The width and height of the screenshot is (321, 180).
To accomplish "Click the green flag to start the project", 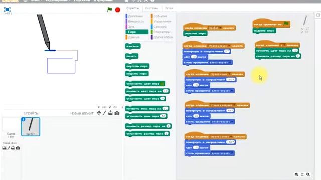I will pyautogui.click(x=109, y=10).
